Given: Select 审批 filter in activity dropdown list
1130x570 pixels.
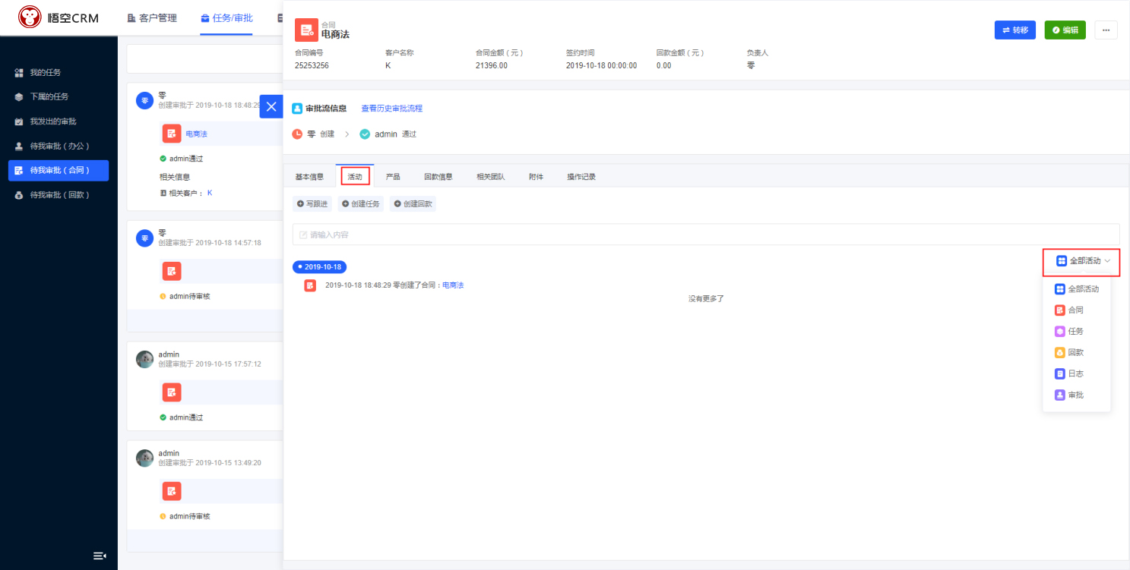Looking at the screenshot, I should point(1075,395).
